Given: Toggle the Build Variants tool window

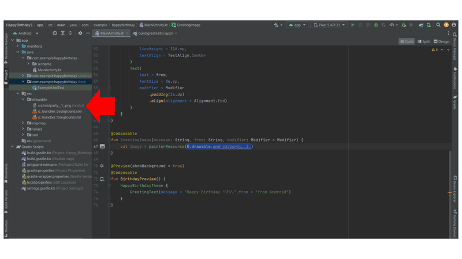Looking at the screenshot, I should [x=6, y=201].
